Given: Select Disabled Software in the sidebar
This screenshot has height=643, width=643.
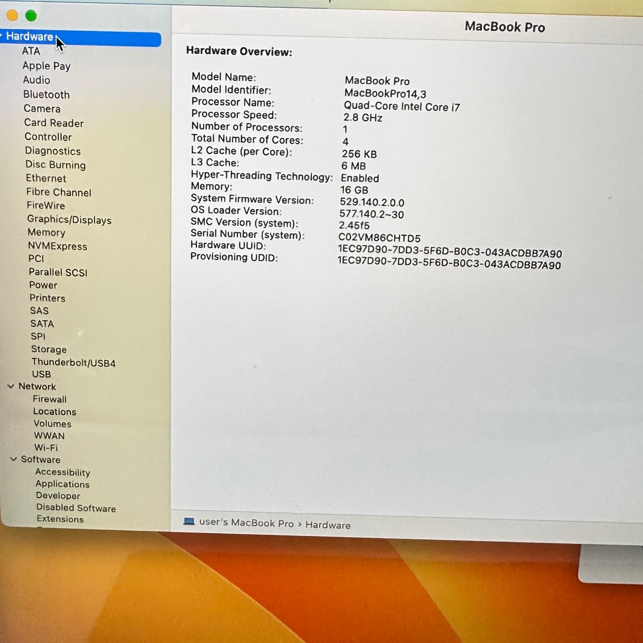Looking at the screenshot, I should pos(76,508).
